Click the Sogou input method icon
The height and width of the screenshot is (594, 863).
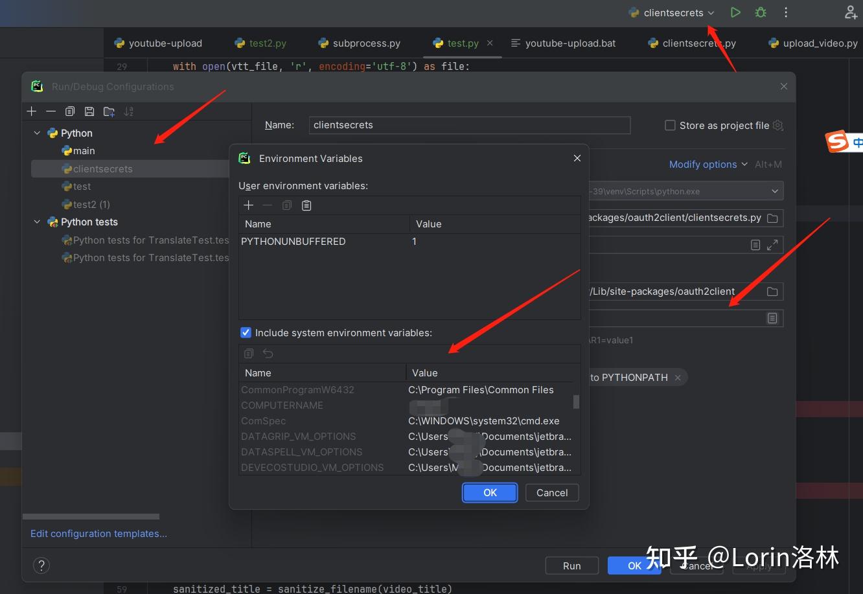(x=838, y=141)
